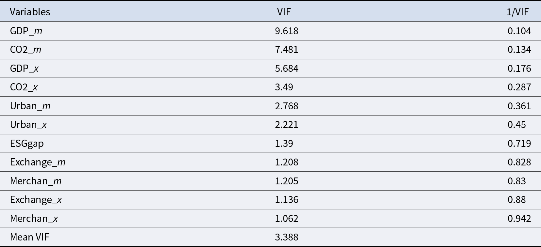
Task: Select the mean VIF value 3.388
Action: (286, 237)
